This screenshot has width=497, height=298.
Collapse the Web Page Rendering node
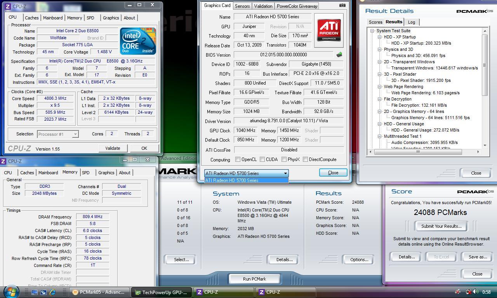coord(379,87)
